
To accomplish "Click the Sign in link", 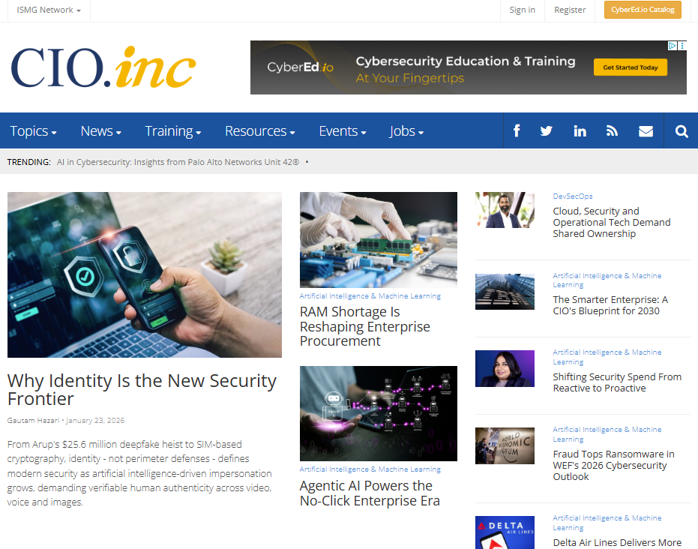I will (x=522, y=10).
